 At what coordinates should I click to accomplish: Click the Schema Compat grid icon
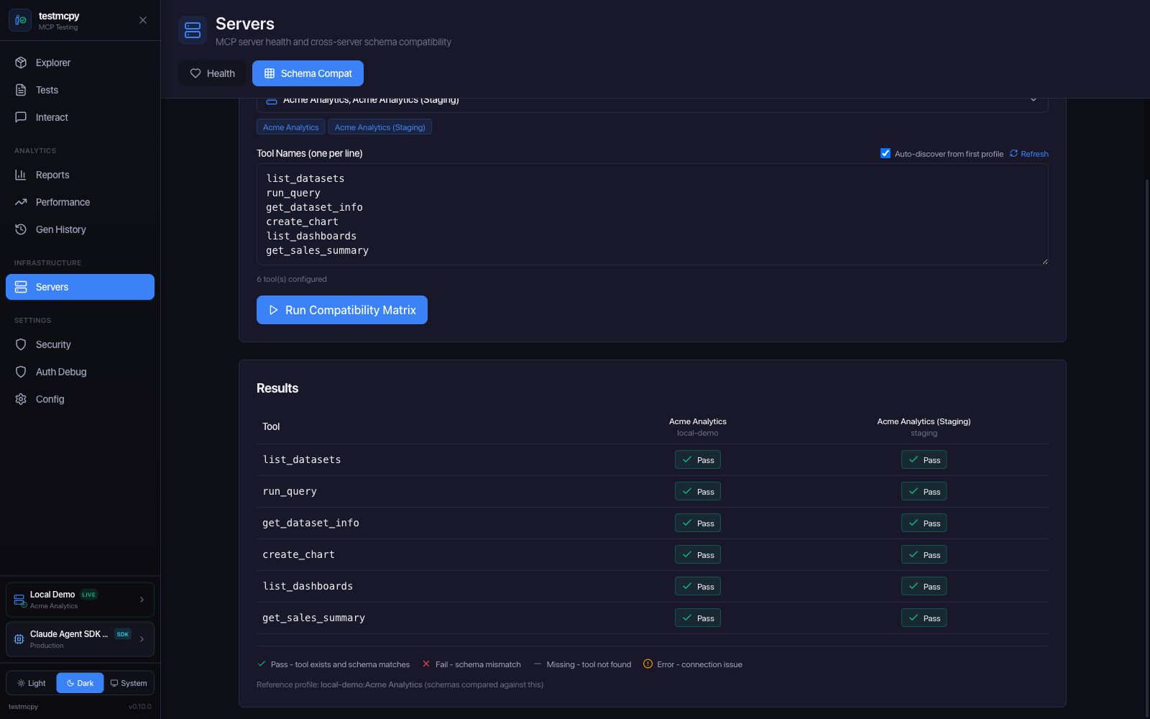270,73
